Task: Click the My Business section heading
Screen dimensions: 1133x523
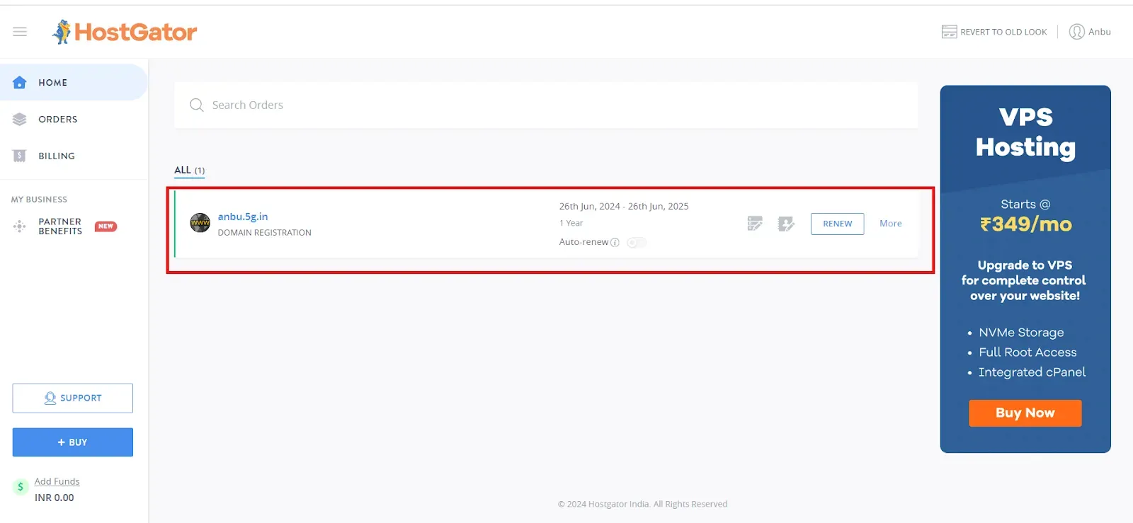Action: pyautogui.click(x=39, y=200)
